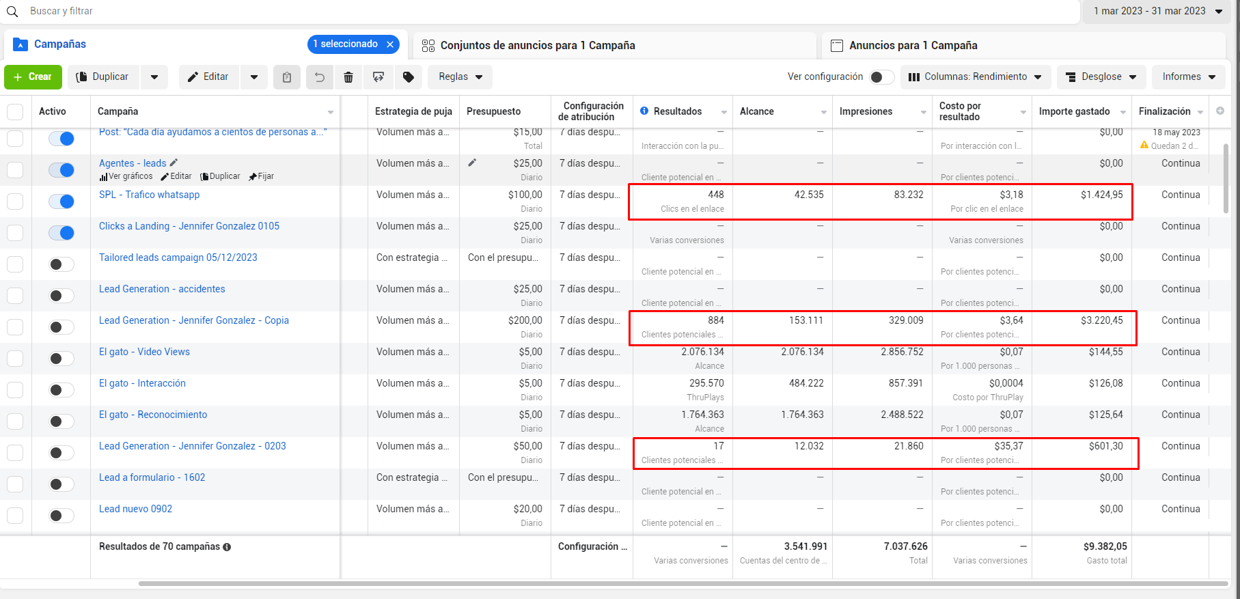Click the green Crear button
This screenshot has height=599, width=1240.
pos(33,77)
